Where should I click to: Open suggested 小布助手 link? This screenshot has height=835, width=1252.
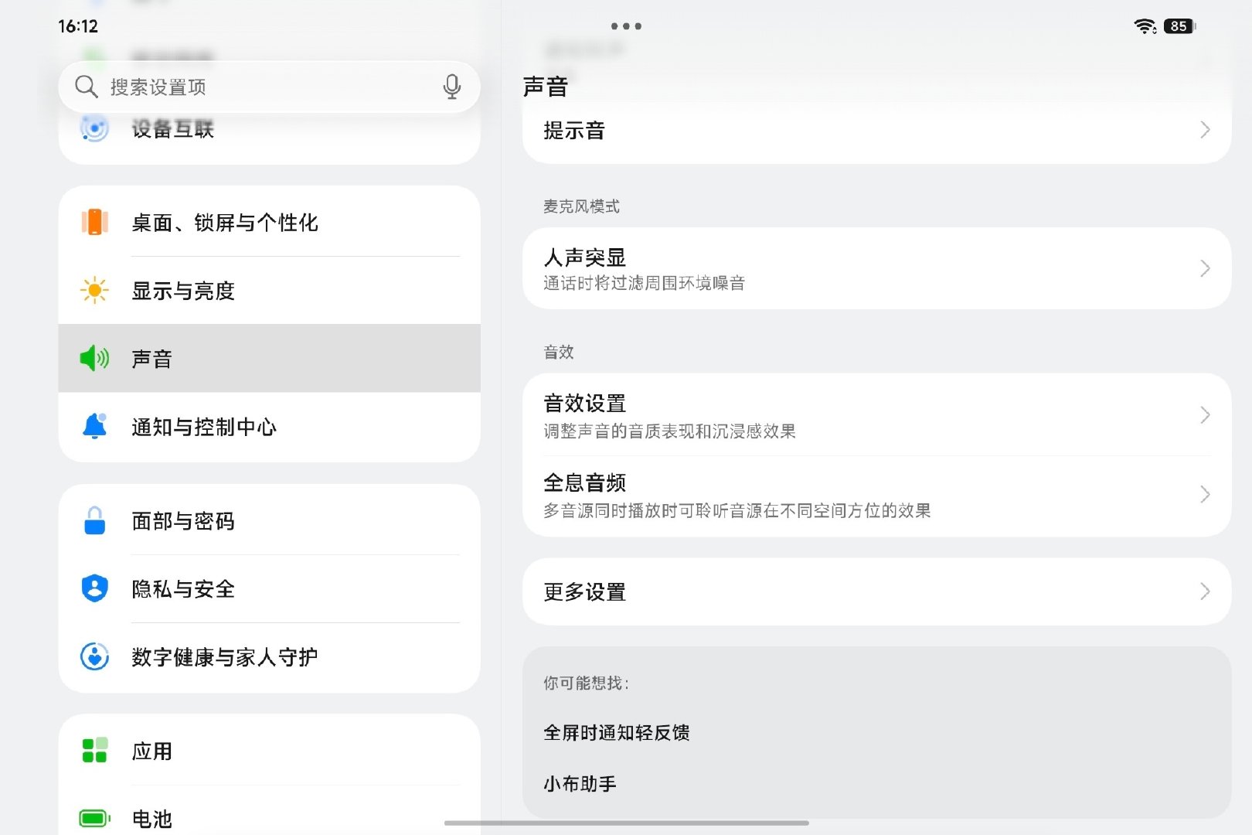pyautogui.click(x=580, y=783)
